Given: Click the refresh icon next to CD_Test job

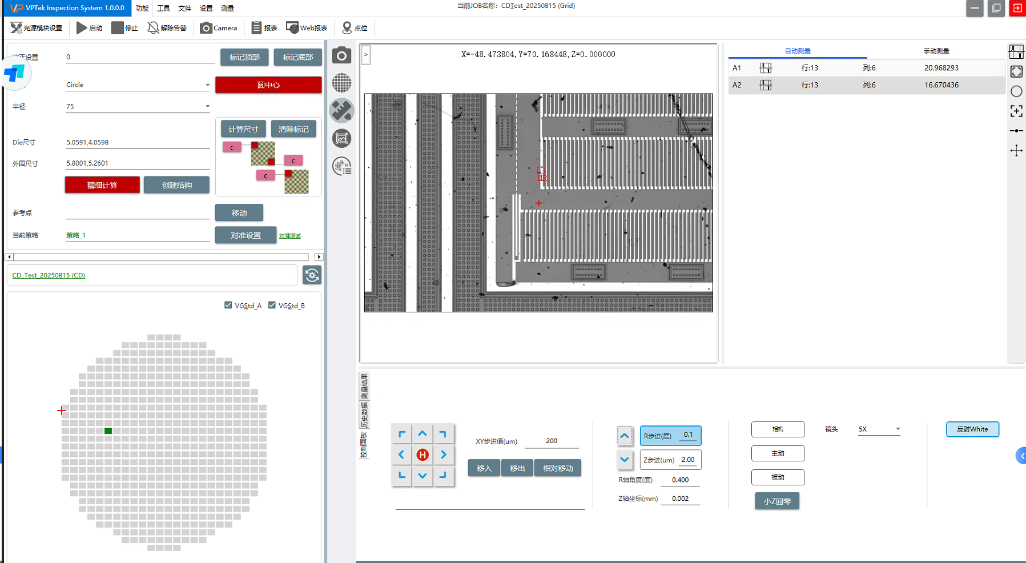Looking at the screenshot, I should click(x=312, y=275).
